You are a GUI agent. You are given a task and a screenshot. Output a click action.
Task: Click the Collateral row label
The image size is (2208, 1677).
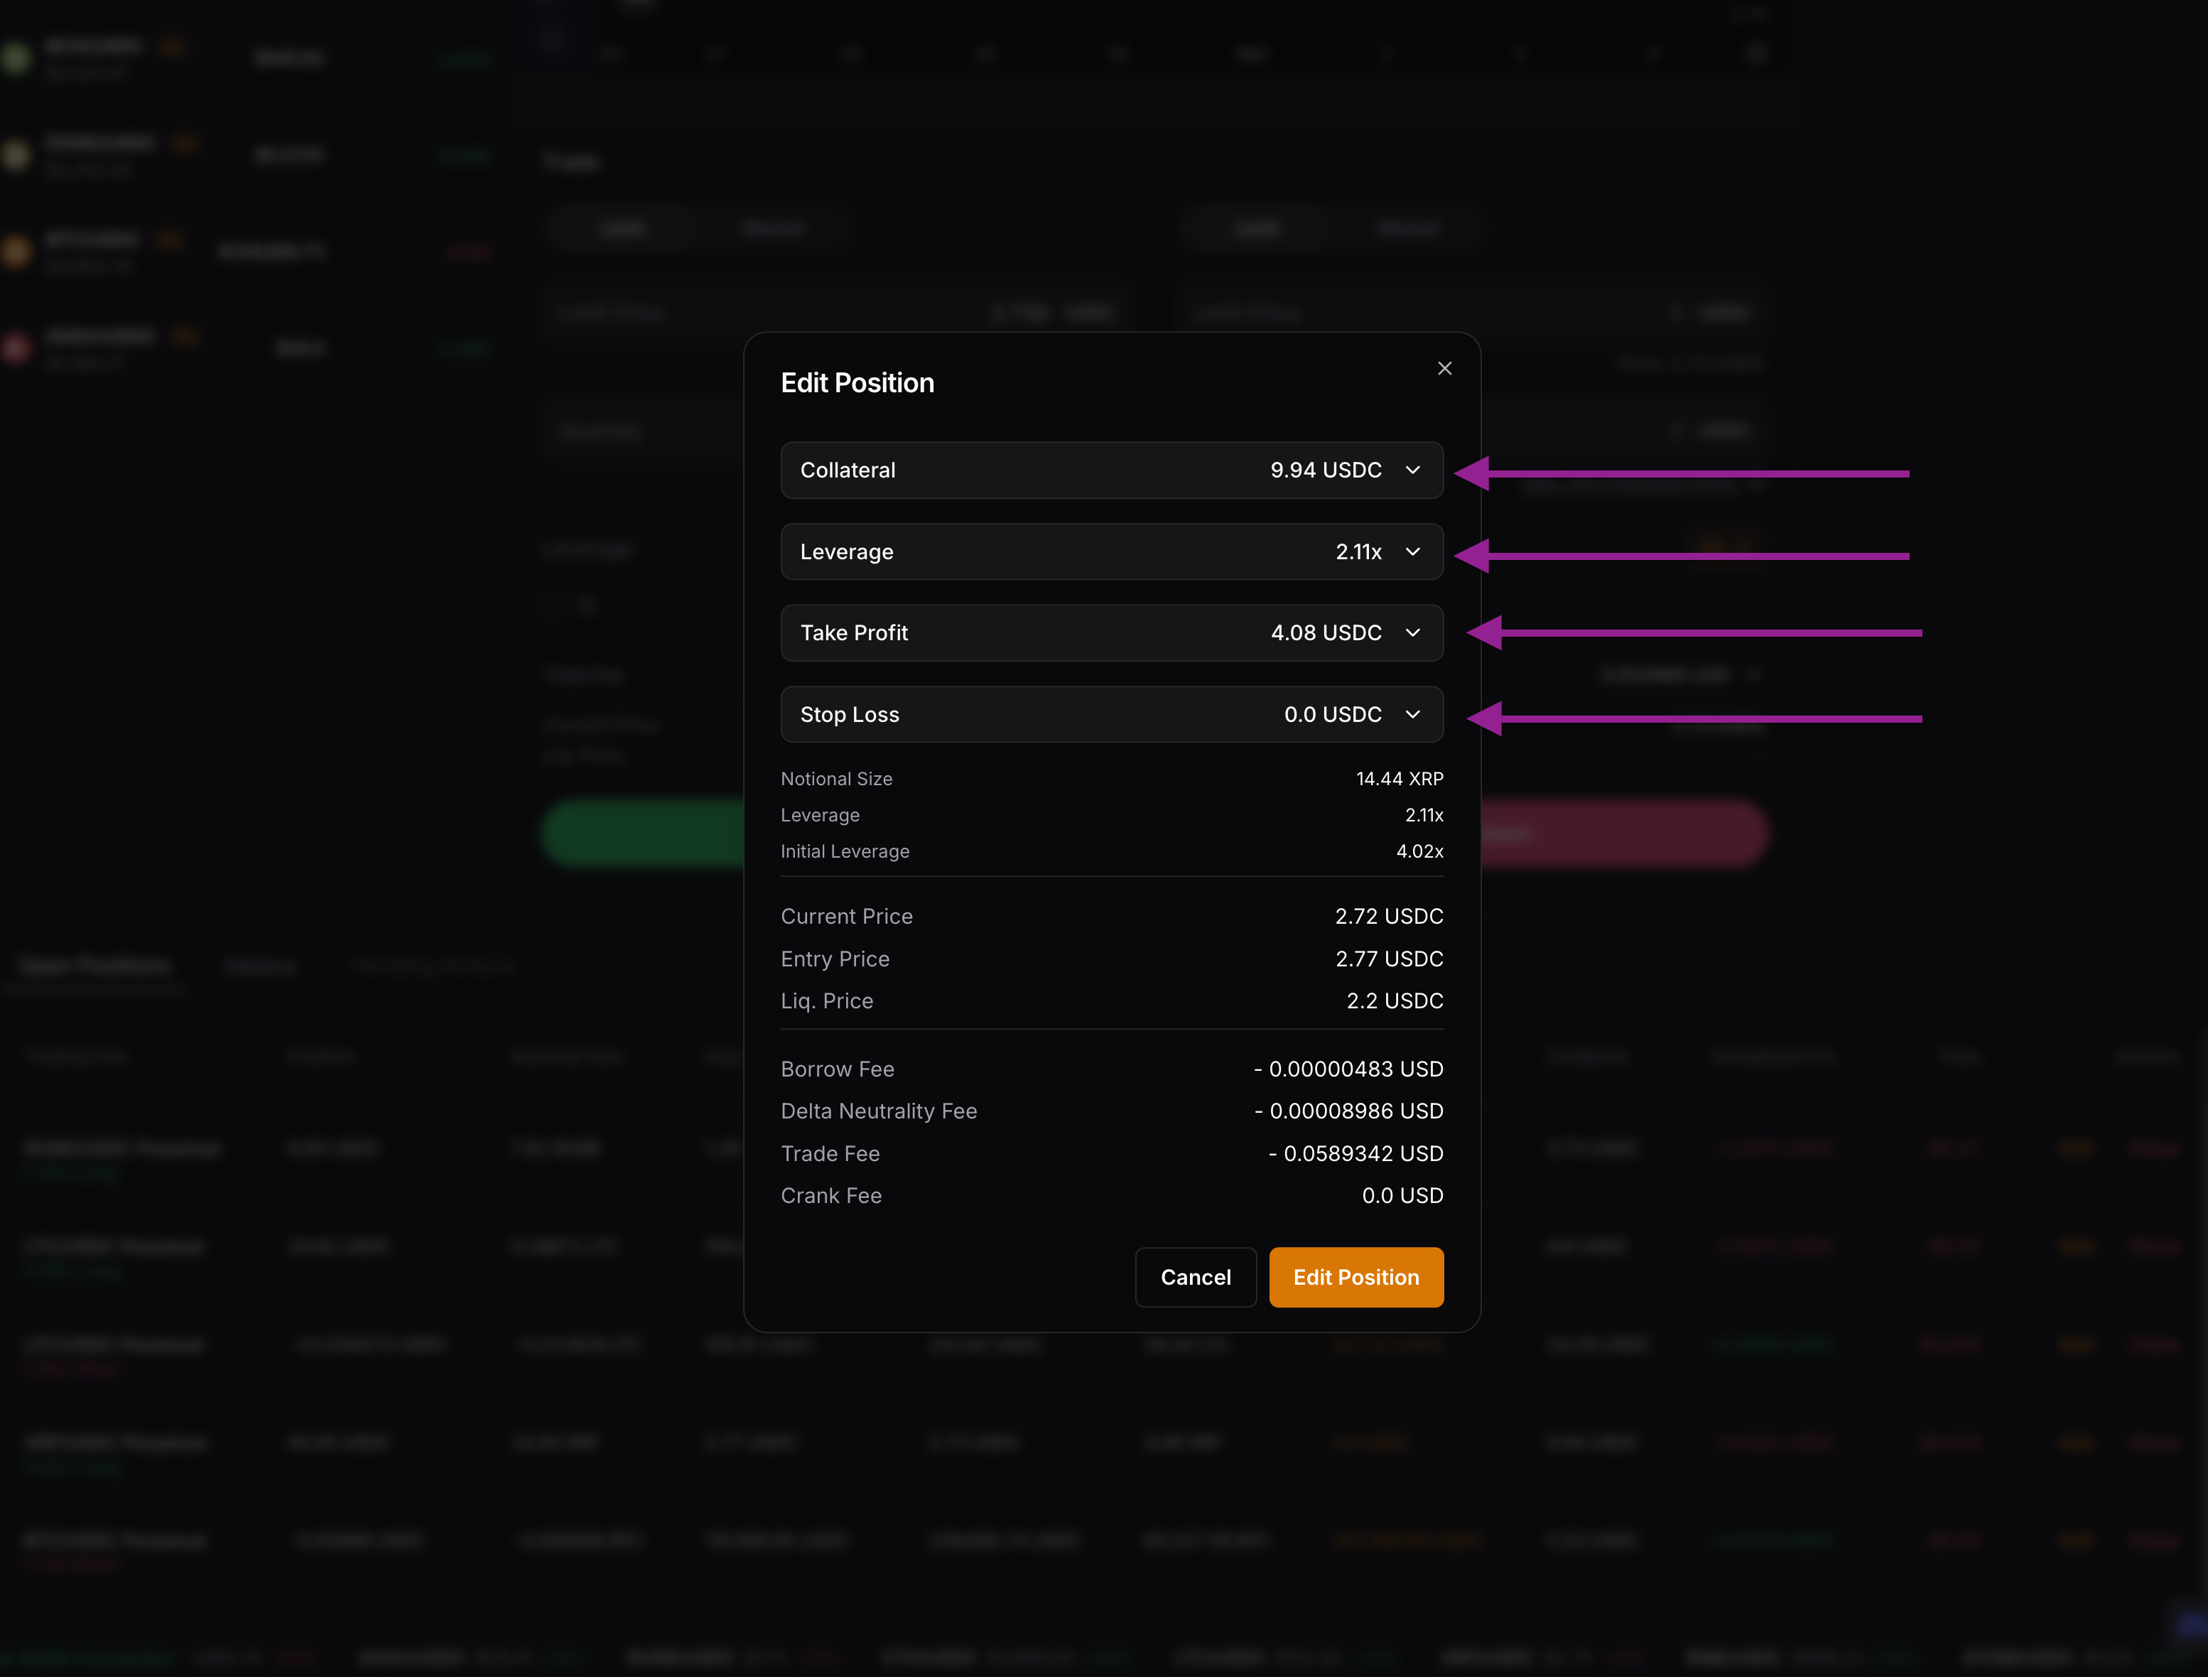click(848, 470)
